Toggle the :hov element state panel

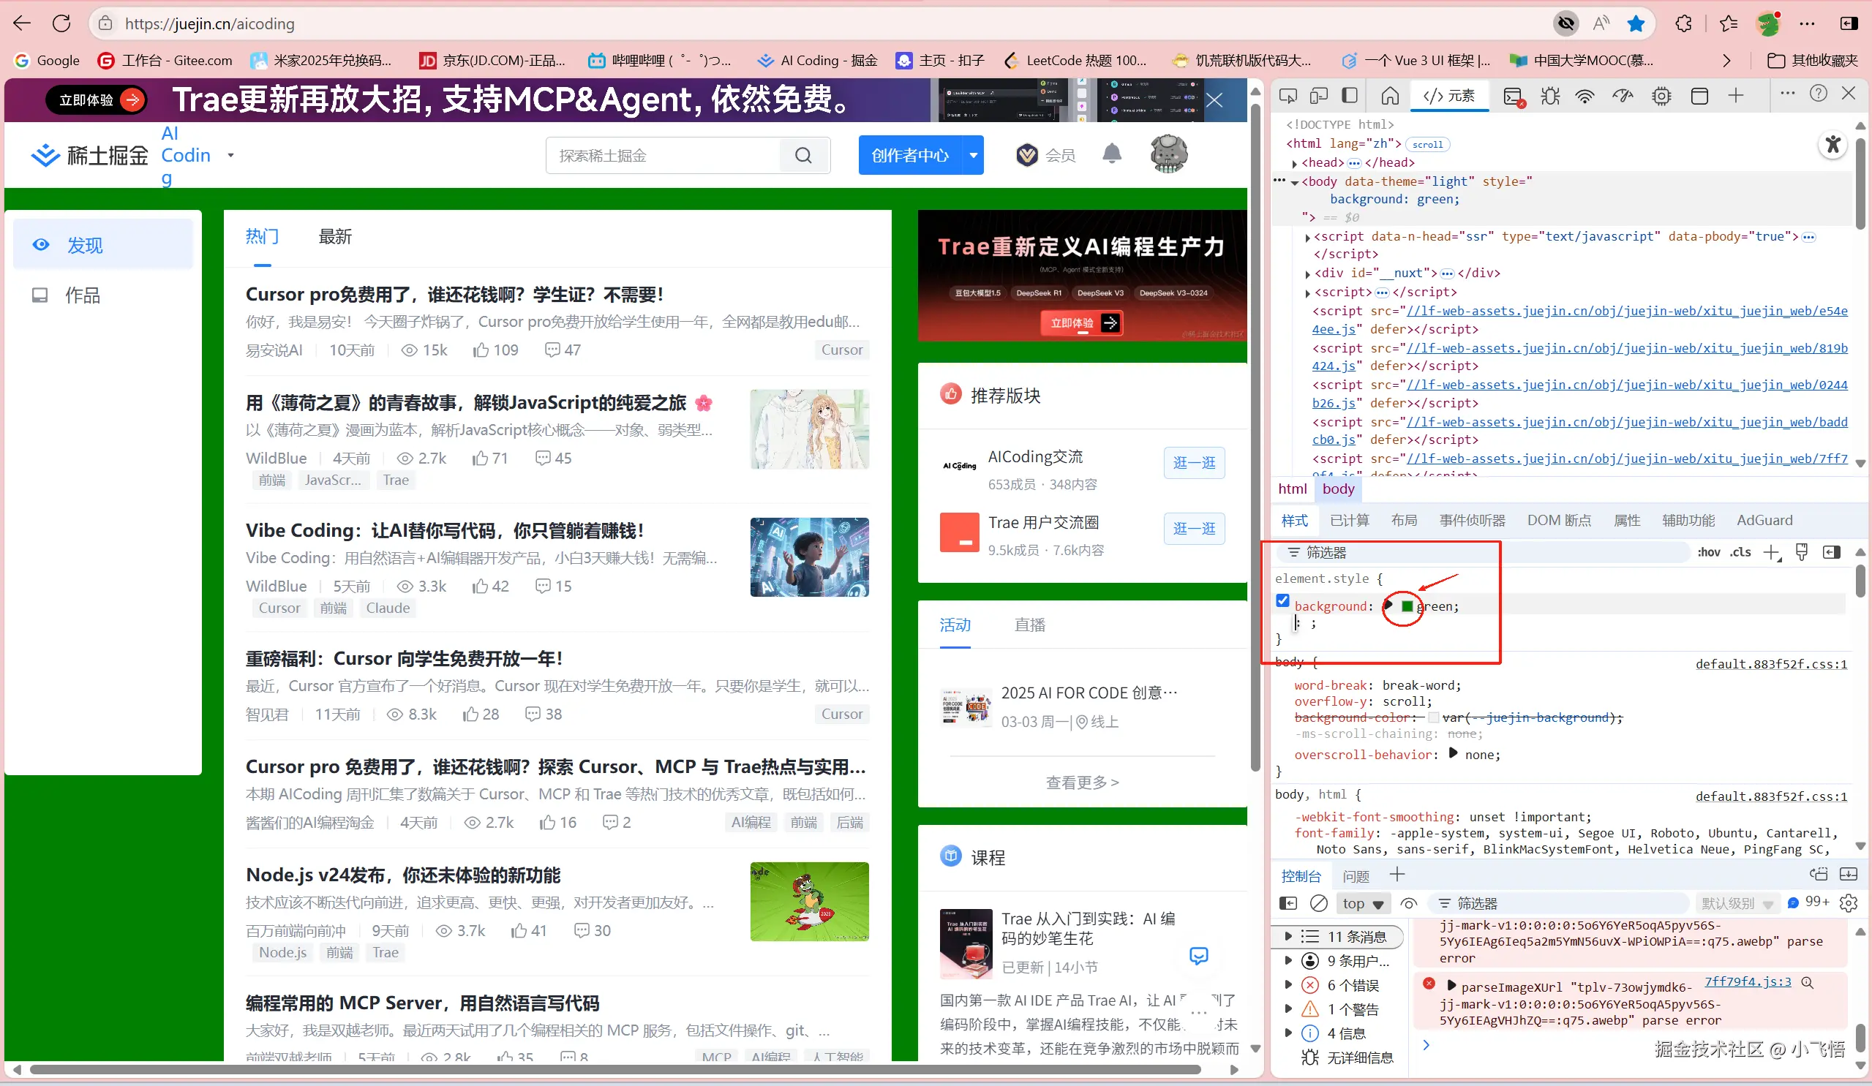pyautogui.click(x=1709, y=552)
